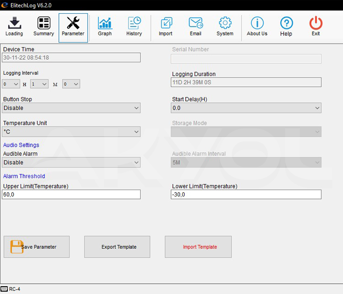The height and width of the screenshot is (294, 343).
Task: Click the Logging Duration field
Action: click(246, 82)
